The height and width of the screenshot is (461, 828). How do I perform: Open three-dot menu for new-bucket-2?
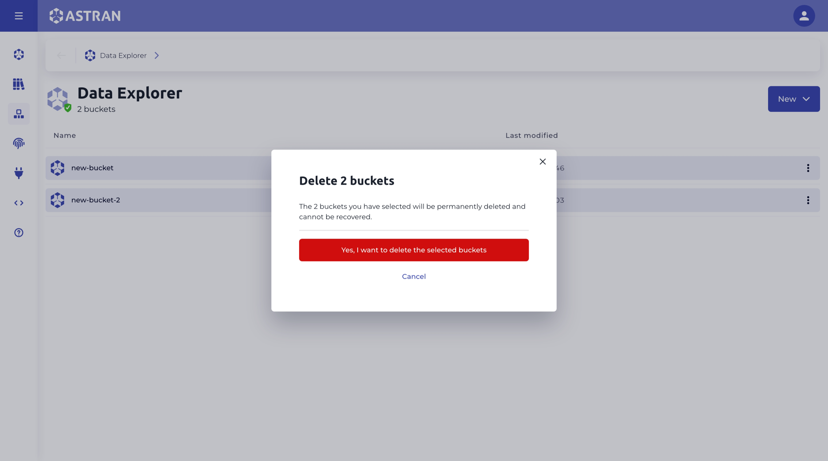808,200
